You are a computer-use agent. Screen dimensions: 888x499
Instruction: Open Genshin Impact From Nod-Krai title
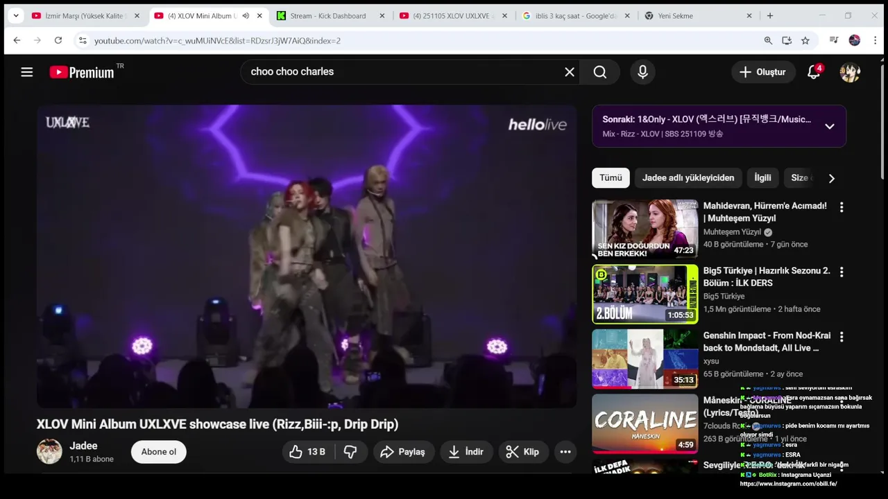point(767,342)
